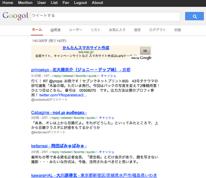The width and height of the screenshot is (206, 178).
Task: Open Fav in top black bar
Action: [x=66, y=3]
